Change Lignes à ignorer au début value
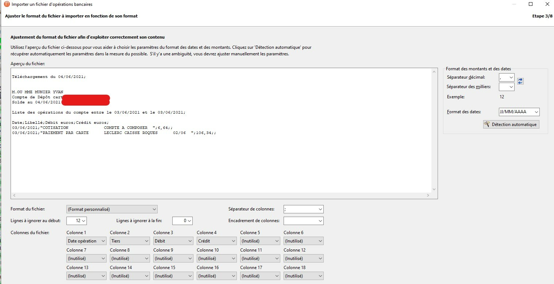The height and width of the screenshot is (284, 554). tap(77, 221)
